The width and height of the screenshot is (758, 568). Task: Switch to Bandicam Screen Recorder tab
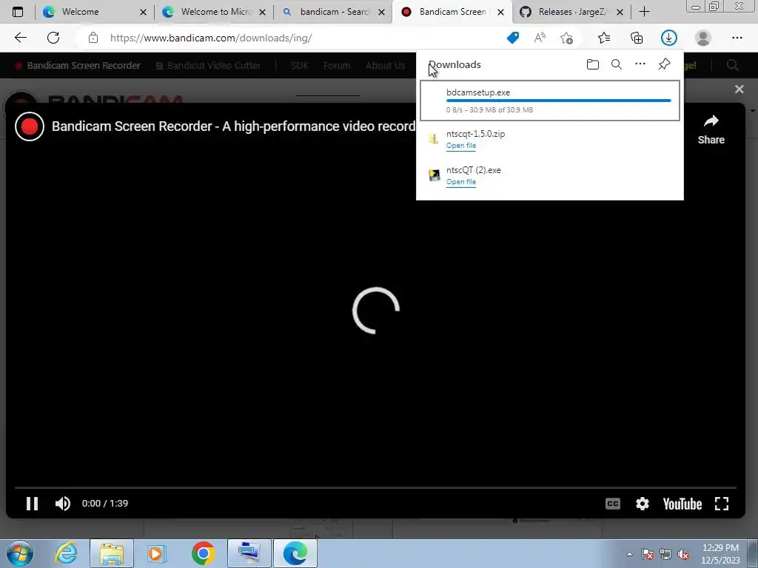point(453,12)
